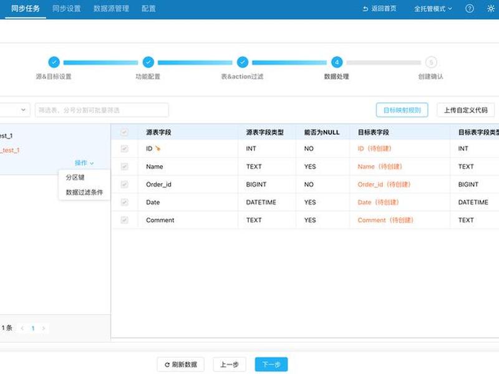Click the 能否为NULL column header
The image size is (499, 374).
(x=322, y=132)
